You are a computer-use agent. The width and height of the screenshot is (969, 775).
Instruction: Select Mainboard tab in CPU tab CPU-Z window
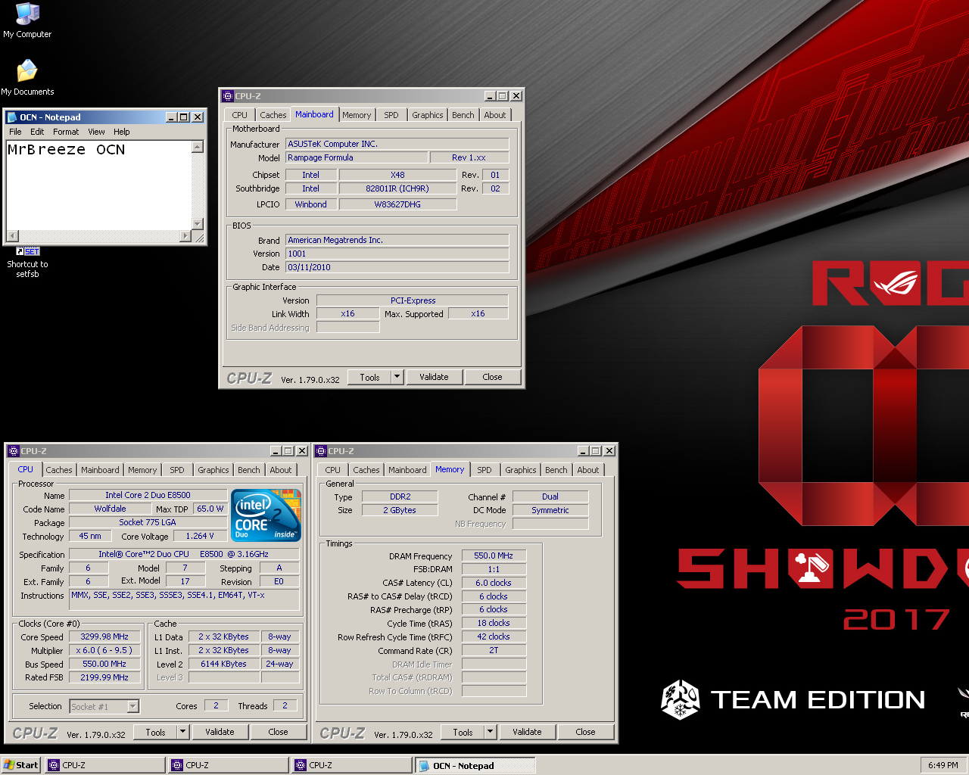(x=100, y=470)
